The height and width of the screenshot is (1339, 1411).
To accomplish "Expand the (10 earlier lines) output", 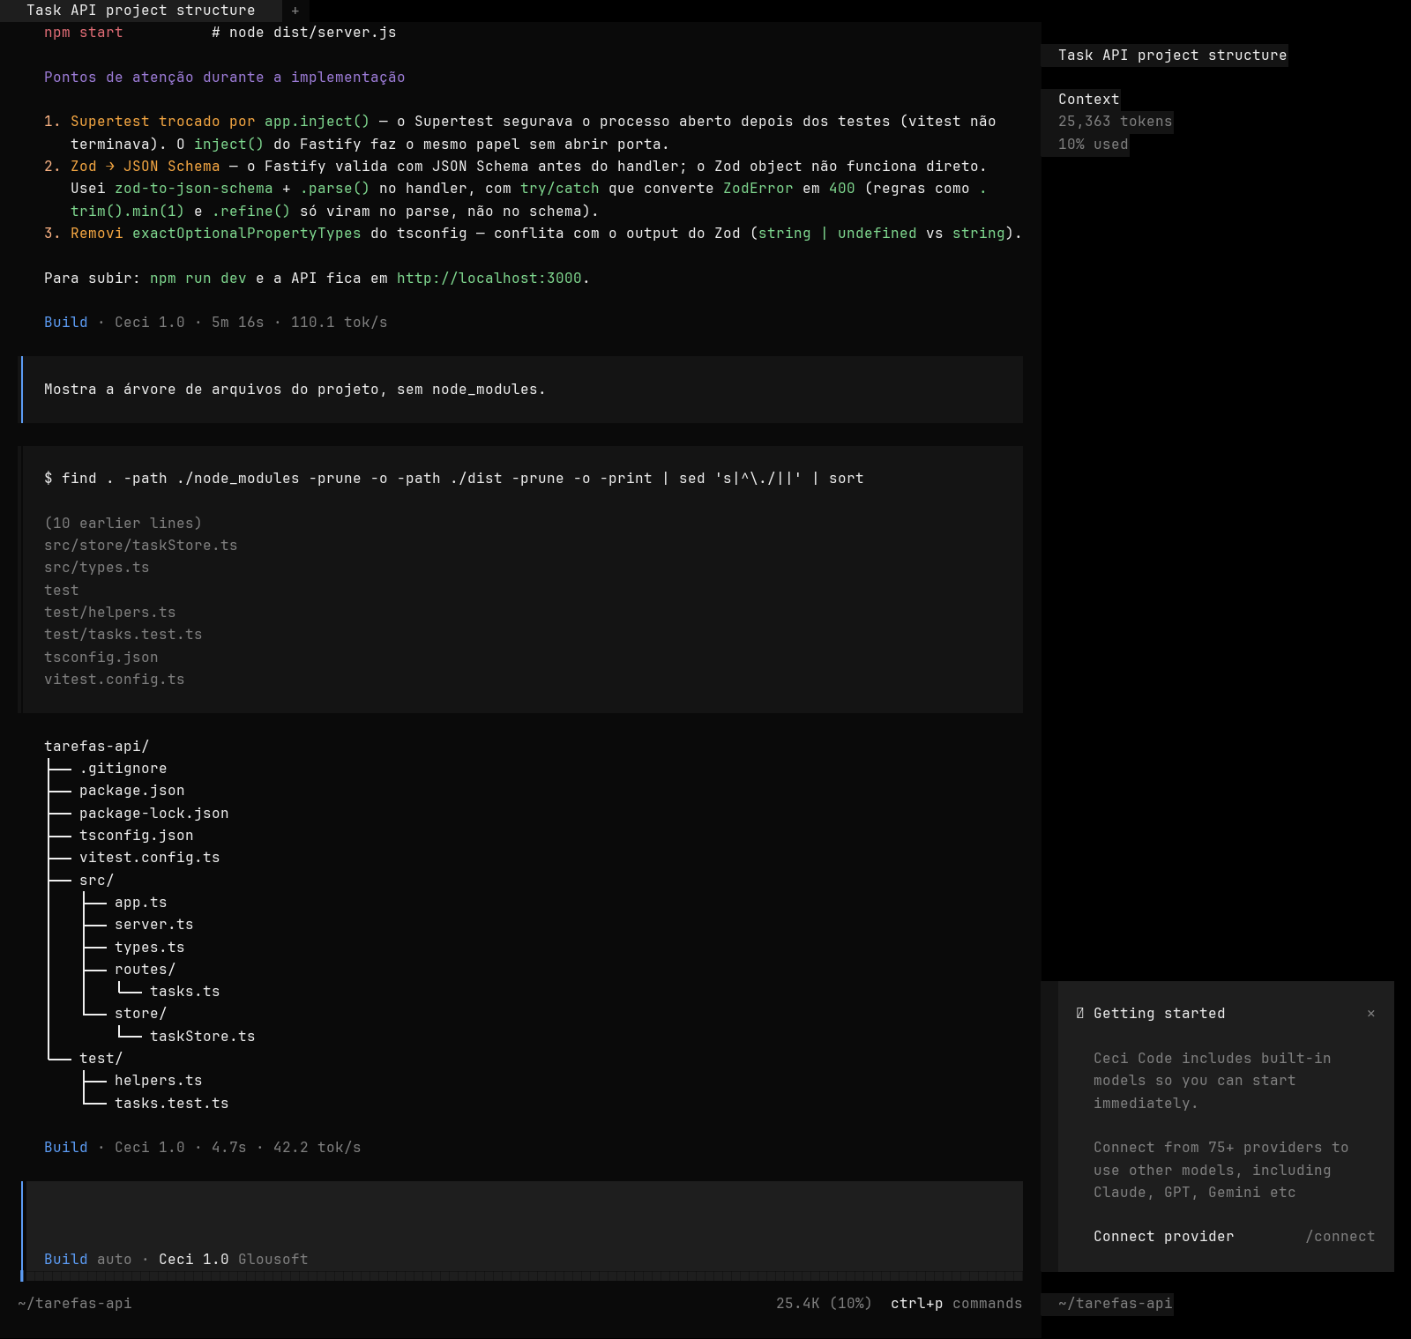I will coord(123,524).
